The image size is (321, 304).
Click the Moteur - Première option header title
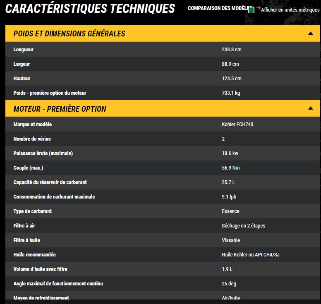click(x=60, y=109)
